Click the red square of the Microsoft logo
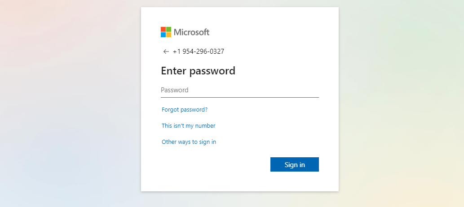 click(164, 29)
